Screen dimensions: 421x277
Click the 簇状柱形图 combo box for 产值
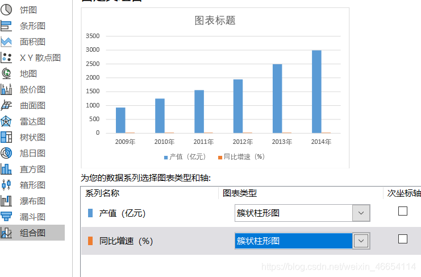coord(302,213)
